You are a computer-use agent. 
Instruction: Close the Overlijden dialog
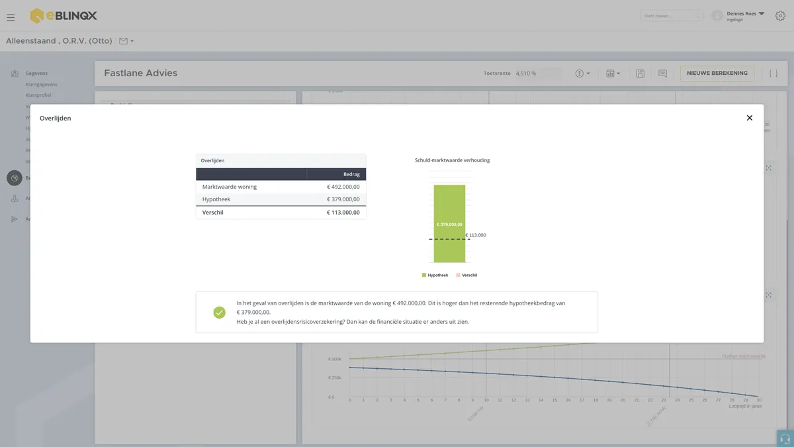coord(750,118)
